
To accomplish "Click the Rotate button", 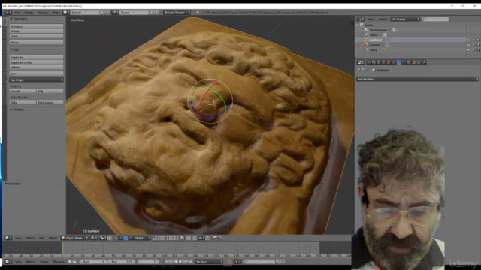I will (x=36, y=31).
